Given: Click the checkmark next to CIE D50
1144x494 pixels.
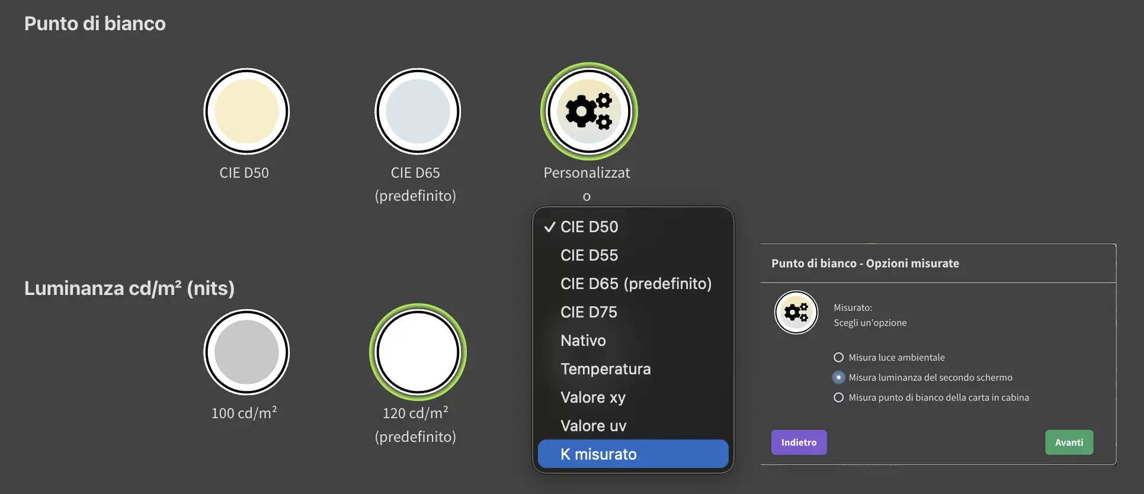Looking at the screenshot, I should (550, 226).
